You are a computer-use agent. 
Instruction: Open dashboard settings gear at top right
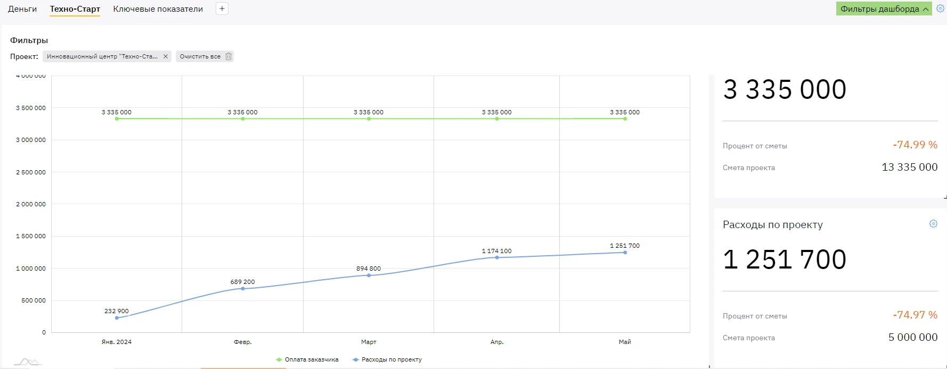[941, 9]
